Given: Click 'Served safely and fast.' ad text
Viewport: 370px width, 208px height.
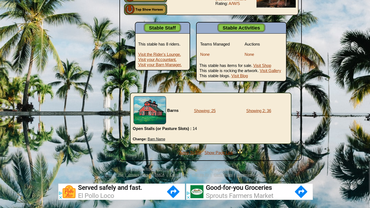Looking at the screenshot, I should coord(110,188).
